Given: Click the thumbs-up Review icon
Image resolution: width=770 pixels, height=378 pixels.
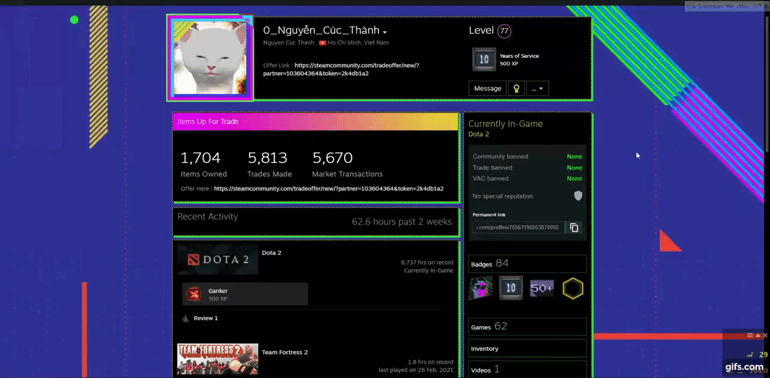Looking at the screenshot, I should coord(185,318).
